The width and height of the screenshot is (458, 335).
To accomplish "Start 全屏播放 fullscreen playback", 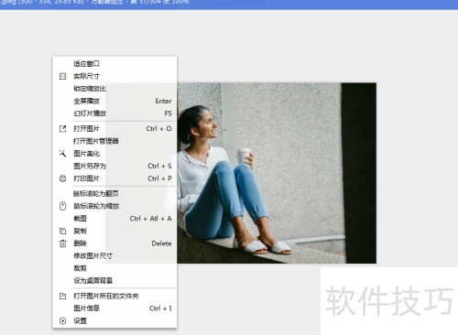I will 114,101.
